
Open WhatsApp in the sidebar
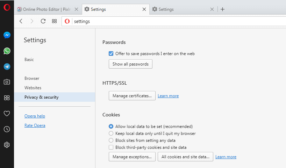click(x=7, y=51)
